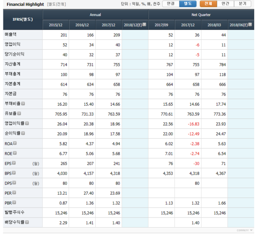Viewport: 256px width, 234px height.
Task: Open help icon on 2018/06(E) column header
Action: 250,24
